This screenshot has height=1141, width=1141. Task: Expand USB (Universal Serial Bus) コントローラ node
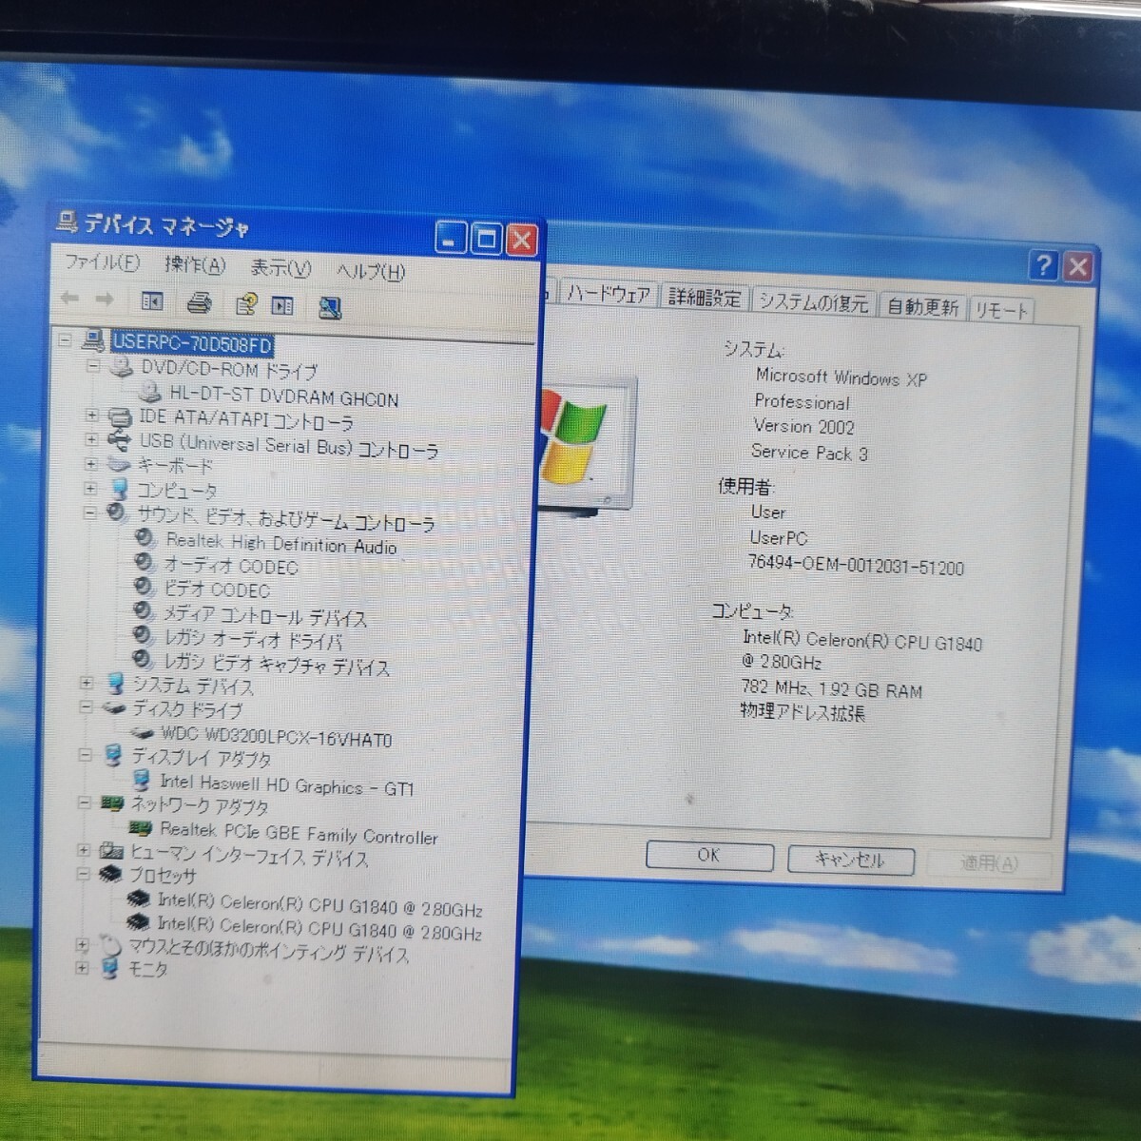coord(92,439)
